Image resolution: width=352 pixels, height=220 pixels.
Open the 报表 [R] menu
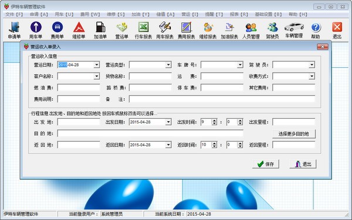[x=239, y=14]
